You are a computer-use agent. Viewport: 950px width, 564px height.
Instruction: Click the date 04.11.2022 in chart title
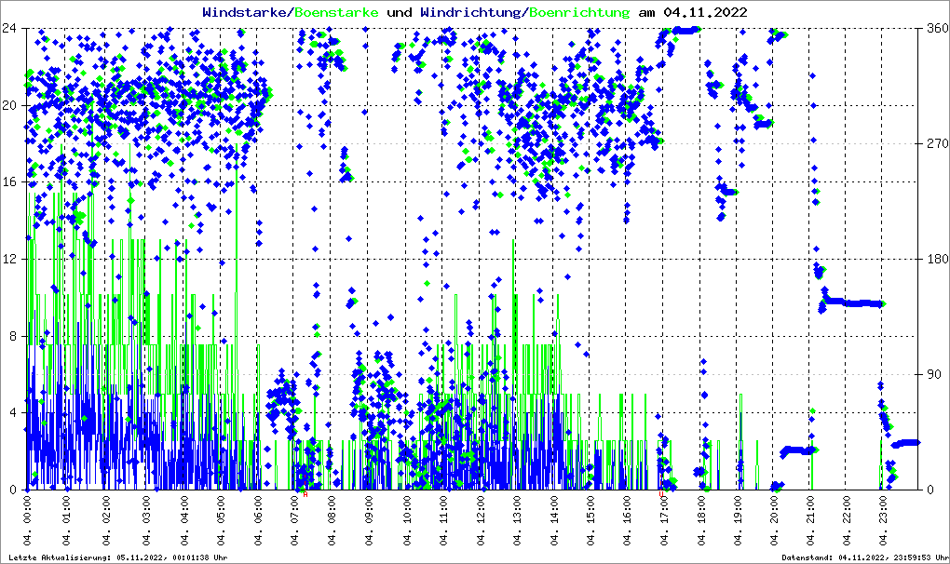(x=693, y=12)
